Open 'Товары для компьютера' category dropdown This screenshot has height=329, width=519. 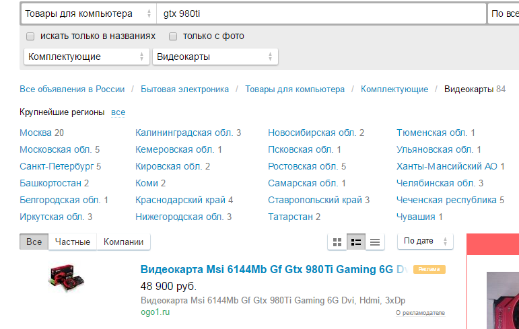click(89, 13)
